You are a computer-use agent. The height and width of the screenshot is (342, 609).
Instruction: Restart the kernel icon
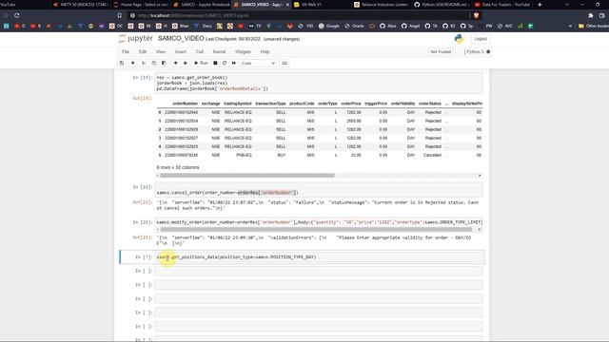225,64
